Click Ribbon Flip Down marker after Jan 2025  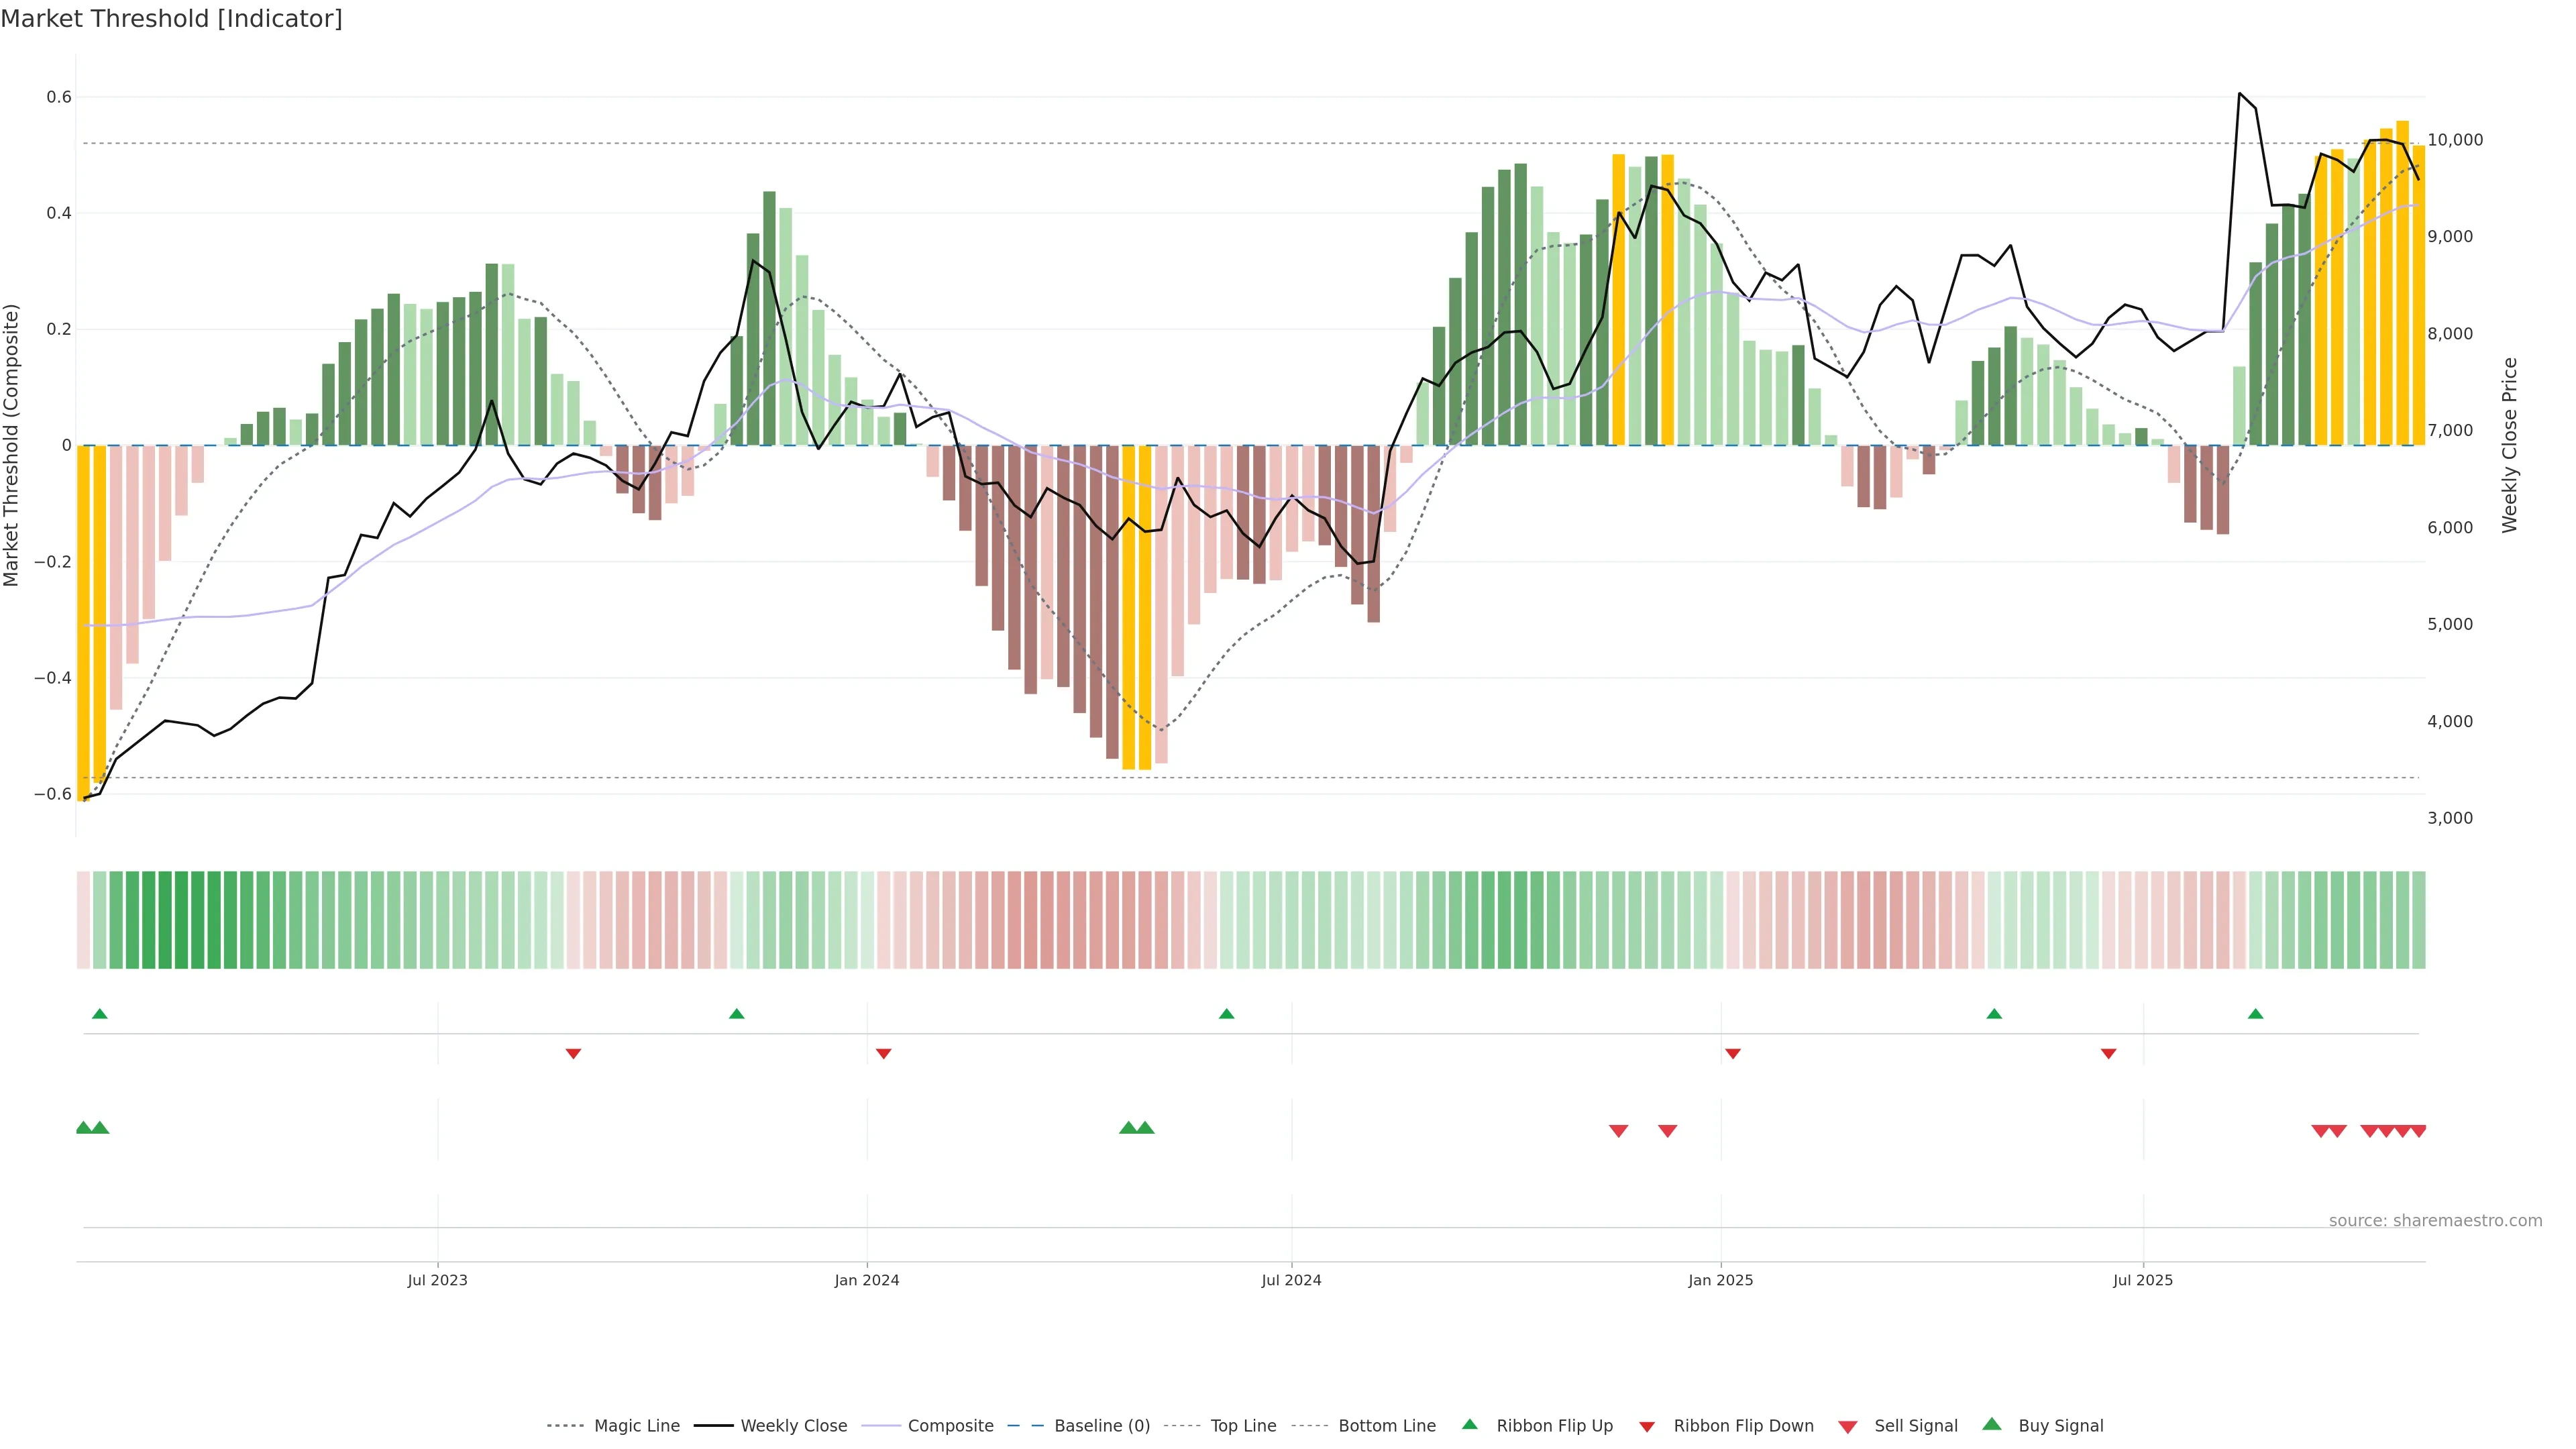click(x=1733, y=1054)
